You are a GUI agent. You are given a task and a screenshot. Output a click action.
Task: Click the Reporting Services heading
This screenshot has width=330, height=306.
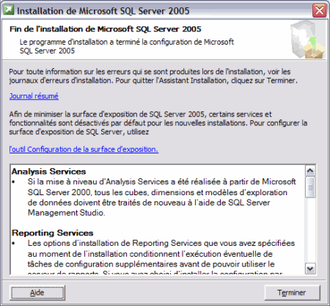pos(52,233)
